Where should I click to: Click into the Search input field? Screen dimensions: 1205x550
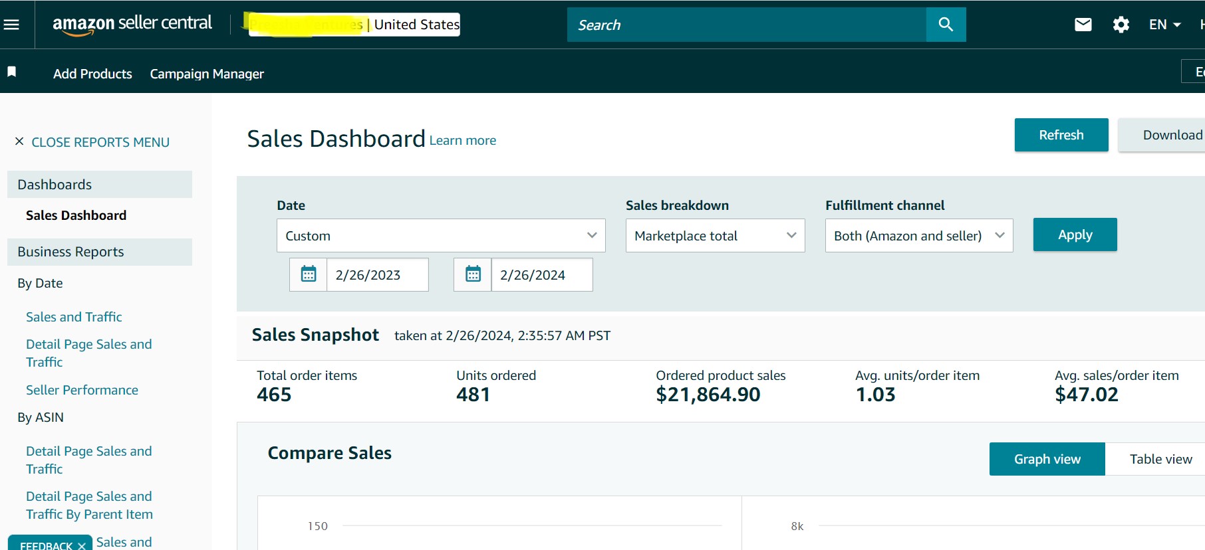pos(746,25)
